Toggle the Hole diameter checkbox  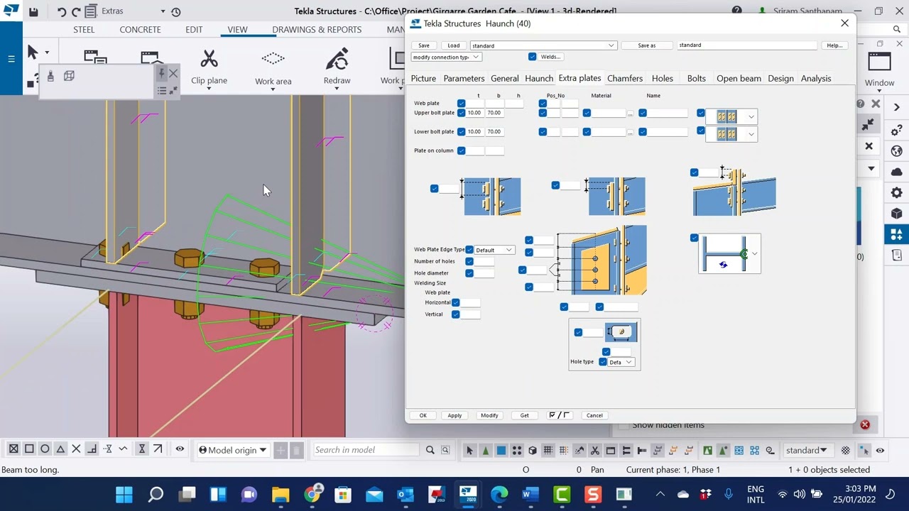coord(469,273)
